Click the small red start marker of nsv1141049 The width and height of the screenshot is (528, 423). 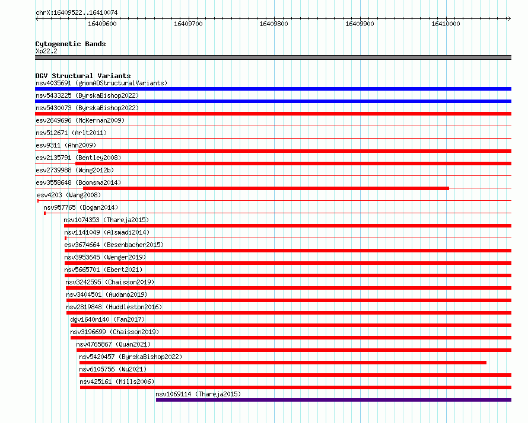click(66, 238)
